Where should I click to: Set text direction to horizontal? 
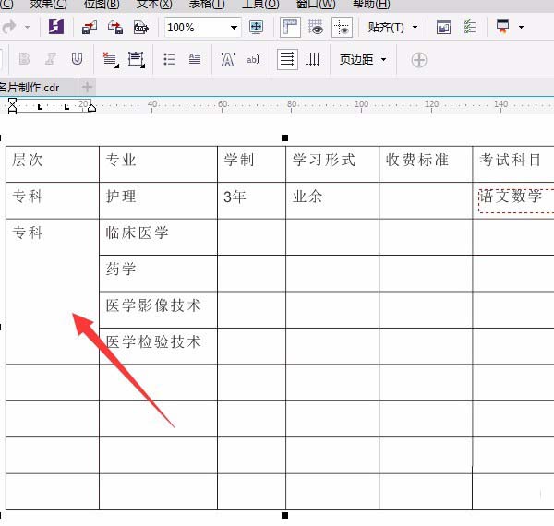coord(287,59)
